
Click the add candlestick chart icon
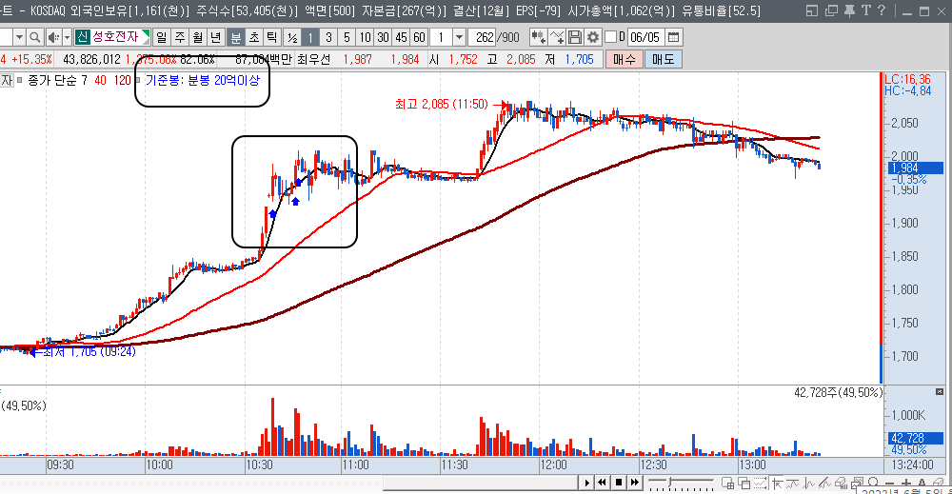(x=538, y=38)
